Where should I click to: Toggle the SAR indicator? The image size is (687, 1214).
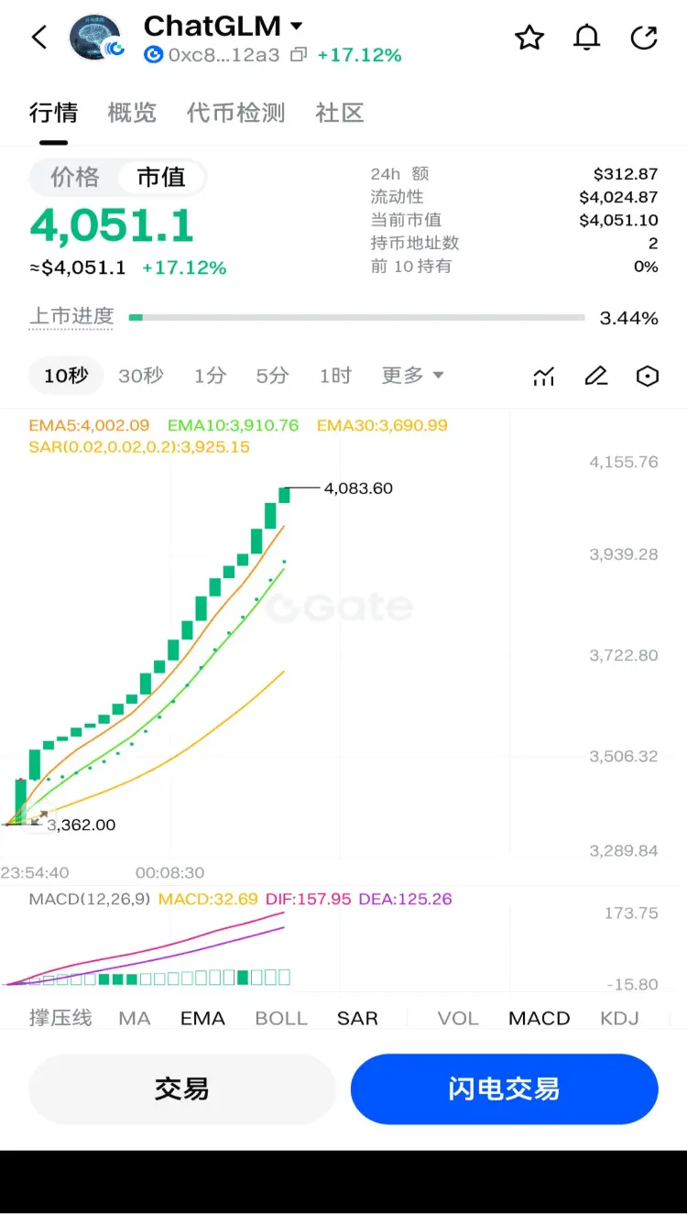point(357,1018)
